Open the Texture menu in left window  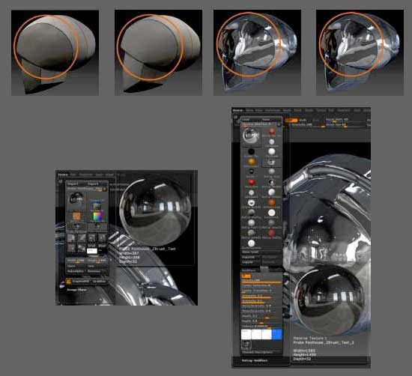[62, 175]
